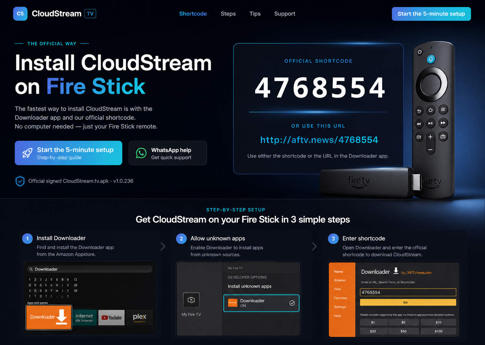Click the yellow Go button
This screenshot has height=345, width=485.
pos(408,302)
